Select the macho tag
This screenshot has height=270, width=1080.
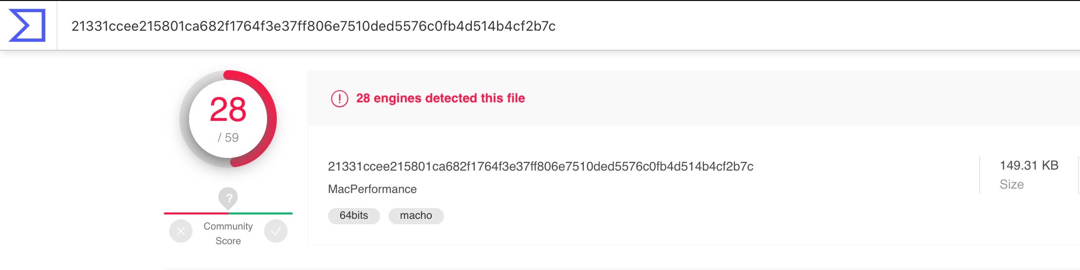click(416, 215)
